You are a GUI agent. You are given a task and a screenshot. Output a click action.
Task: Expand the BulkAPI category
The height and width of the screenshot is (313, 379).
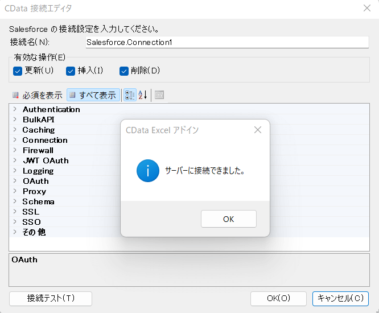click(x=15, y=120)
